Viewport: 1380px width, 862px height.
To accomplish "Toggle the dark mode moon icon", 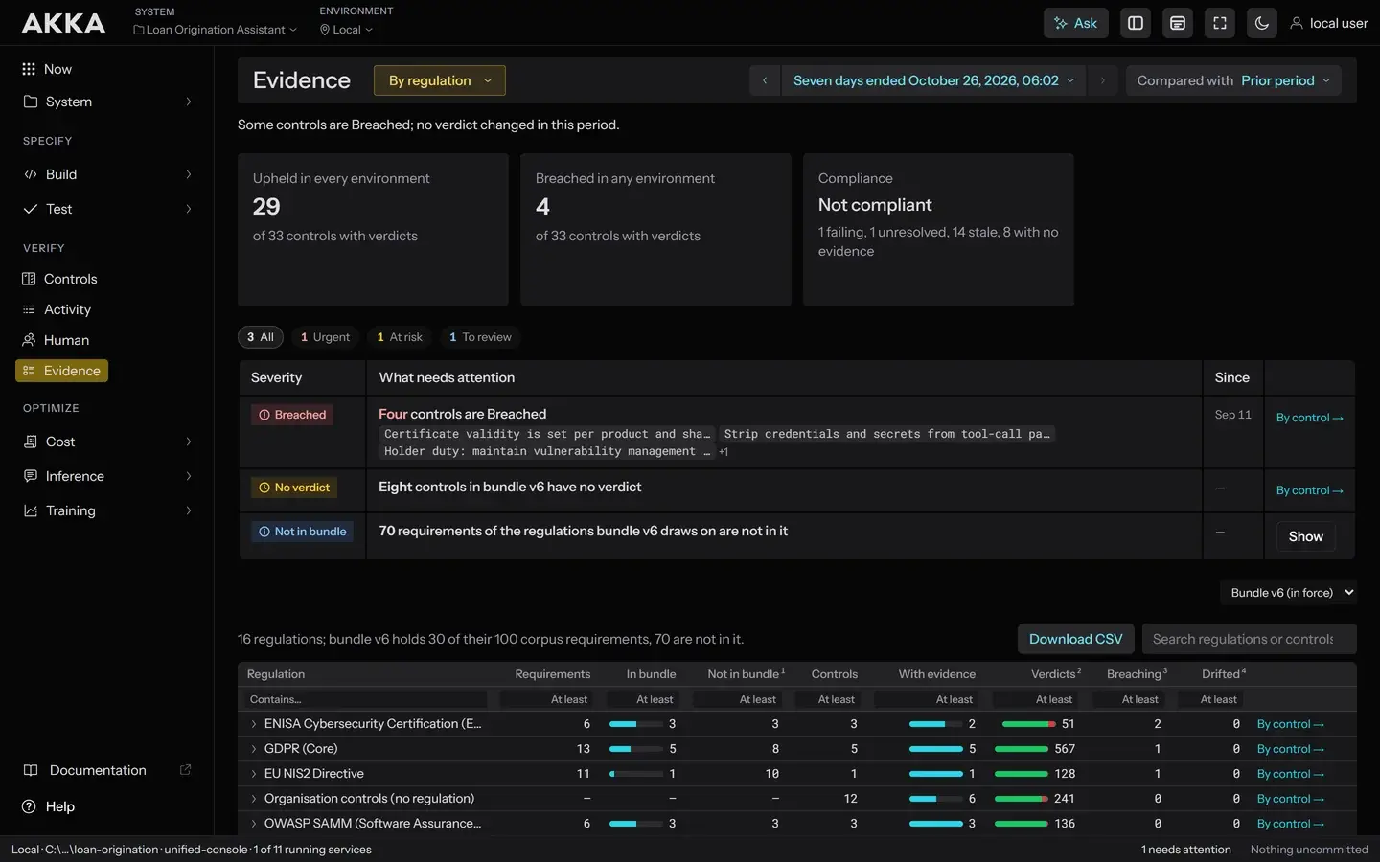I will pos(1262,23).
